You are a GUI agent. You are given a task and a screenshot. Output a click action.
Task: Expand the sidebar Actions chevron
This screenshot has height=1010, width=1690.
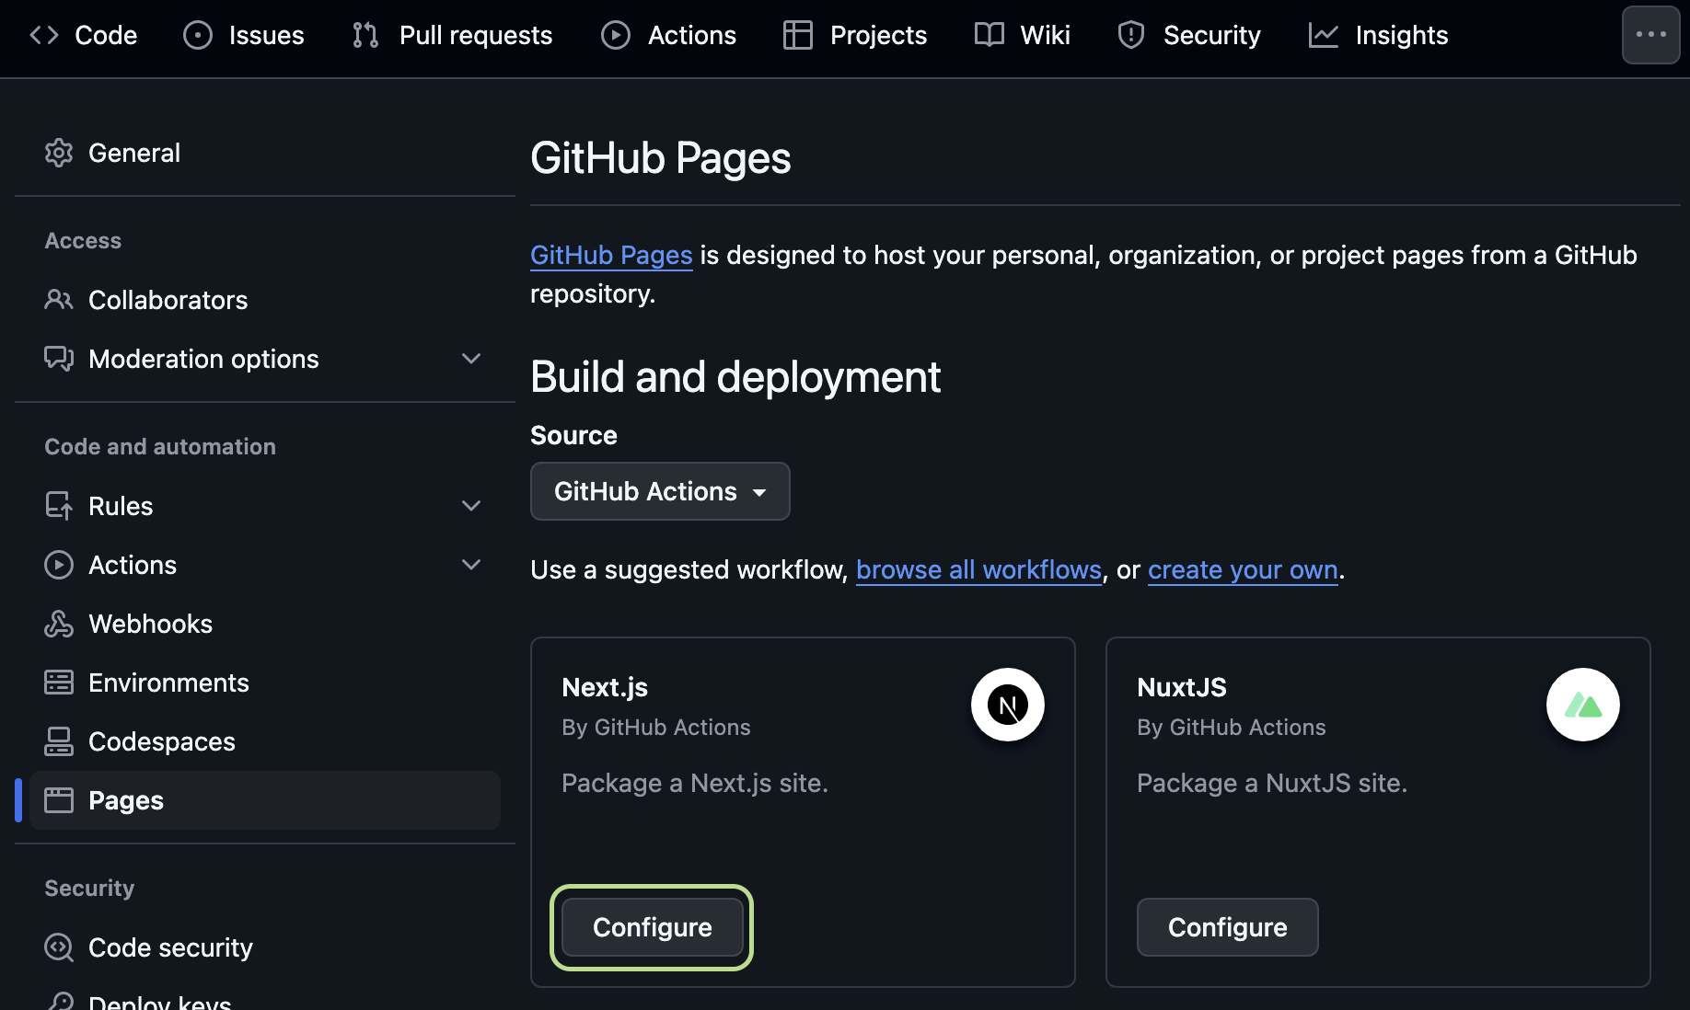[471, 565]
